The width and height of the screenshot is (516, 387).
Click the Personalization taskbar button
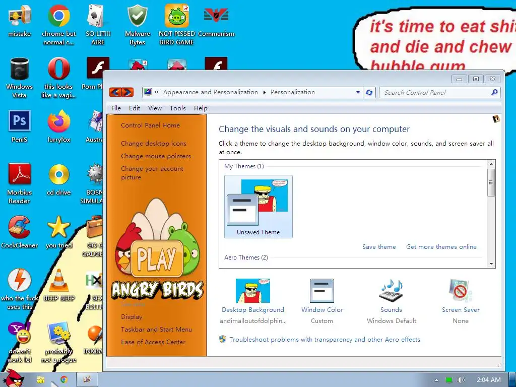87,379
